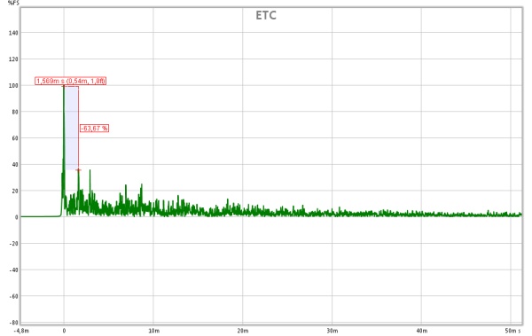
Task: Click the ETC graph title
Action: [x=266, y=15]
